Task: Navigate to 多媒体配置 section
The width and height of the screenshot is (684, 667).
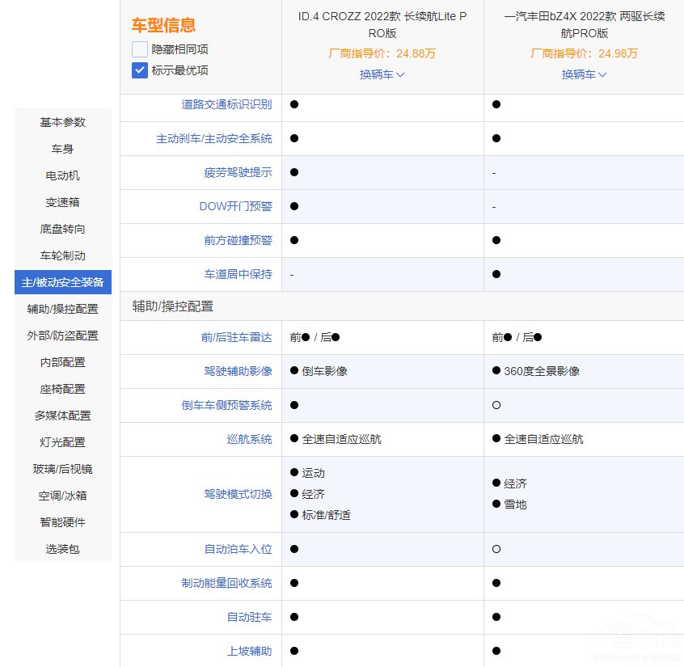Action: click(x=63, y=416)
